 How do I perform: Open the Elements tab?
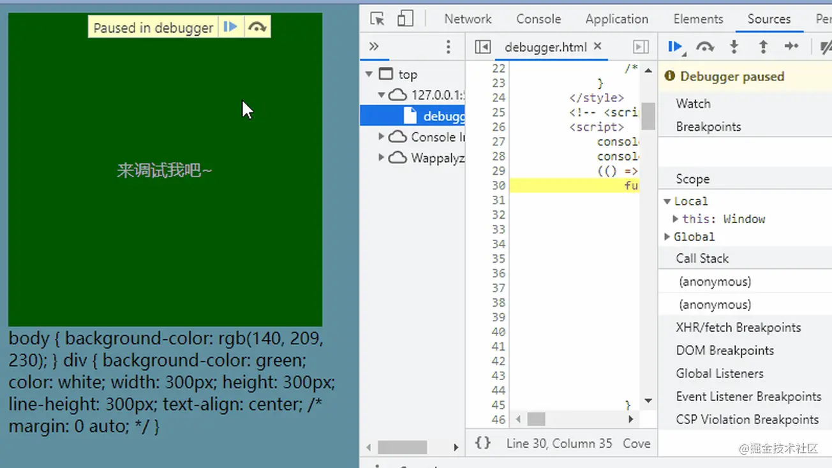tap(698, 19)
